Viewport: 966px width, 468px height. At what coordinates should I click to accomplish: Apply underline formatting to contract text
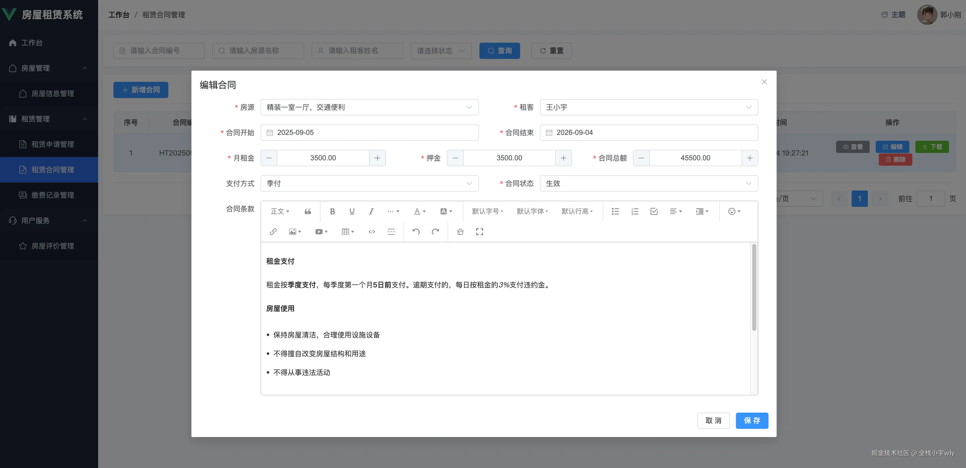tap(352, 211)
